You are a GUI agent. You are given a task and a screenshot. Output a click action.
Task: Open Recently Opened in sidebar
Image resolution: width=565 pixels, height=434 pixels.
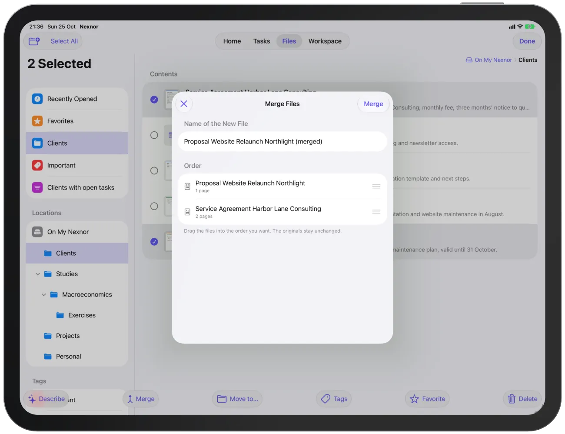point(77,99)
